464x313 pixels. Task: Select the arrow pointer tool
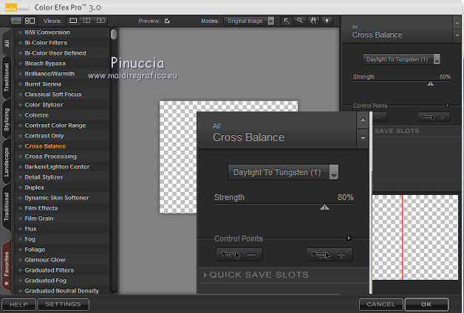287,21
